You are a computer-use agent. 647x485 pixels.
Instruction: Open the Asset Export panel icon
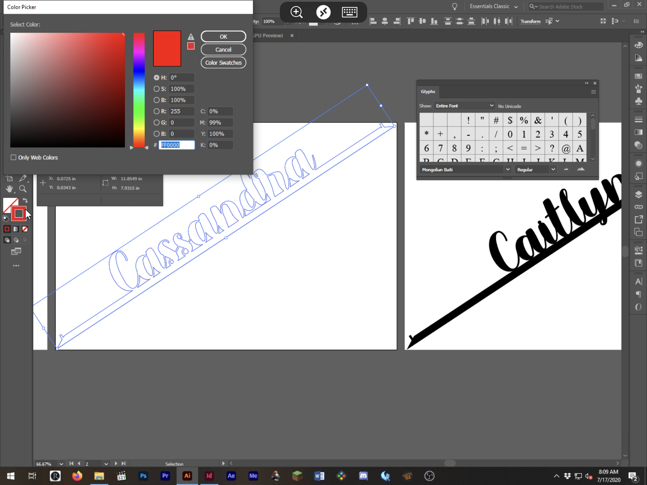tap(639, 220)
